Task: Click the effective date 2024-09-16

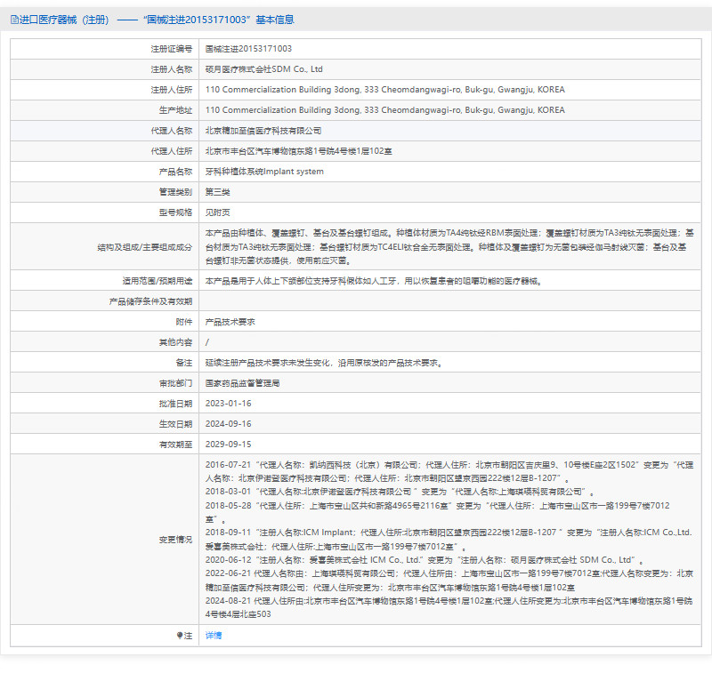Action: (x=228, y=424)
